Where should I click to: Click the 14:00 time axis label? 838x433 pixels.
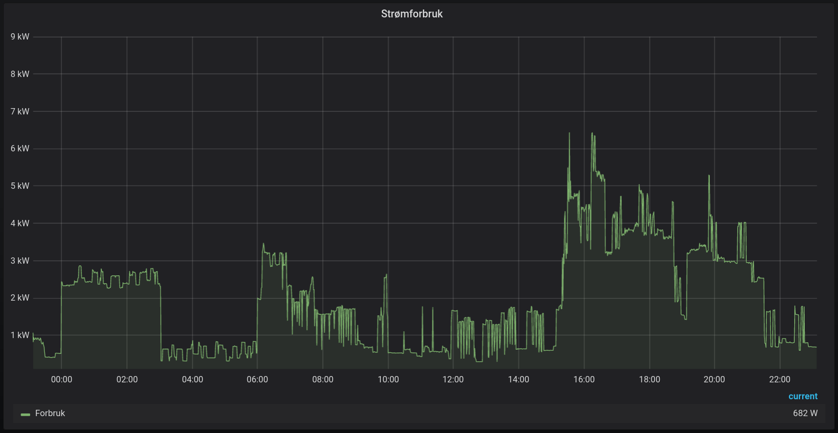tap(518, 379)
